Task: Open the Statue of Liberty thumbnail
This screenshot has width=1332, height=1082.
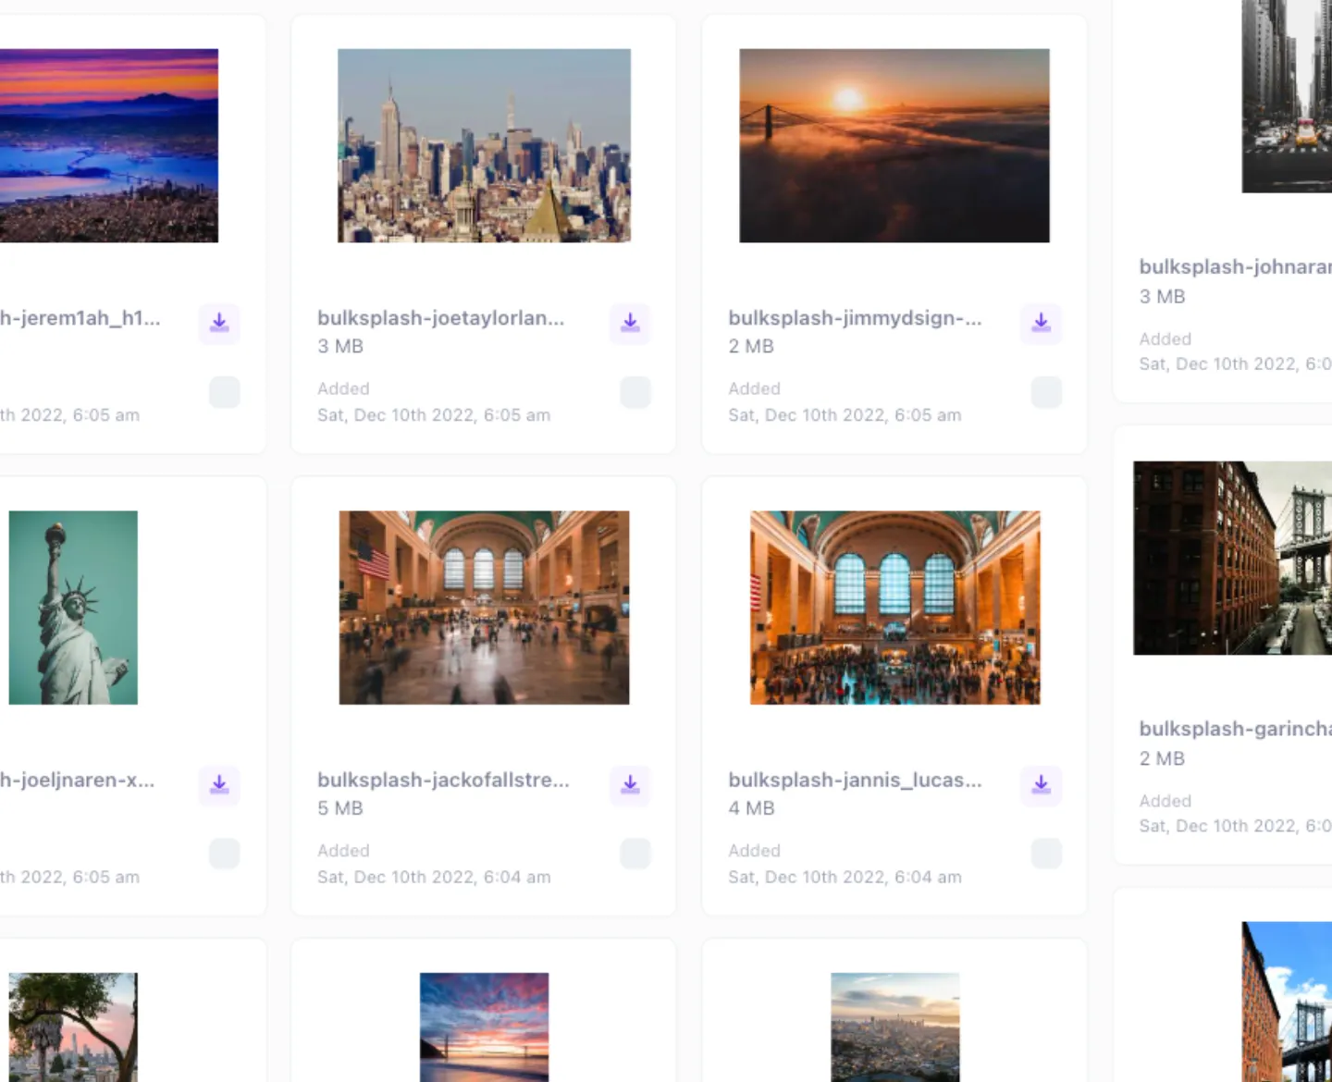Action: (x=73, y=608)
